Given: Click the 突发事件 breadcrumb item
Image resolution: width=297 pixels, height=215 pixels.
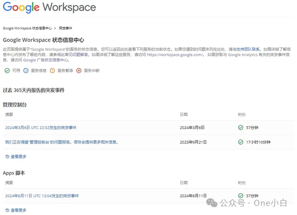Looking at the screenshot, I should (66, 28).
